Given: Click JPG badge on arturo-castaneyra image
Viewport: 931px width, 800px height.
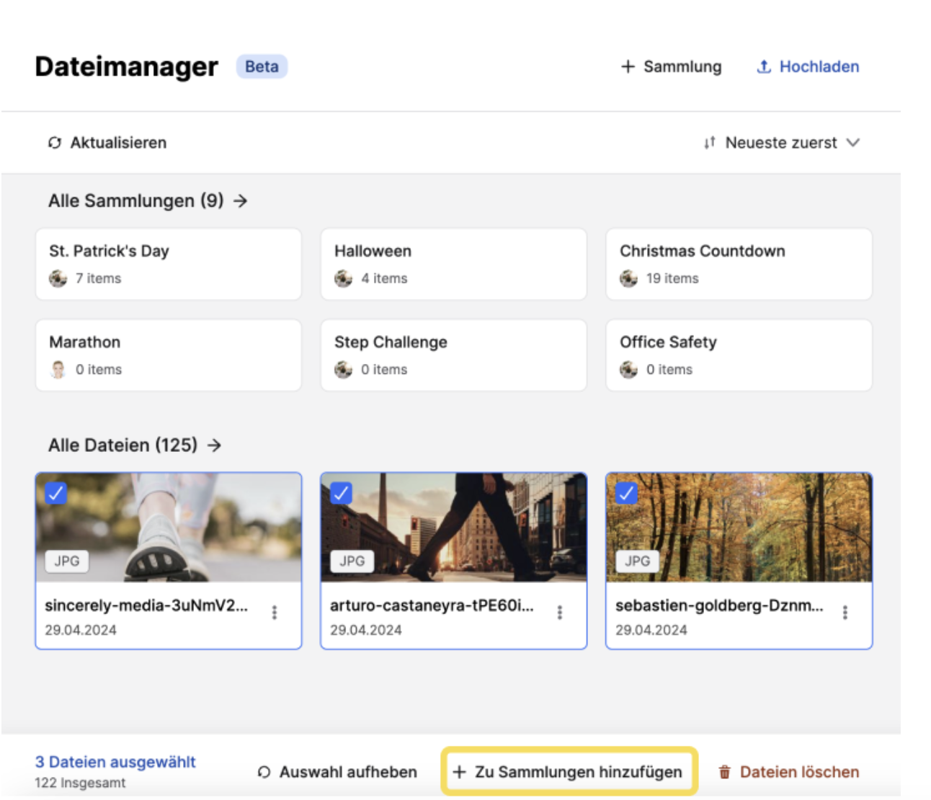Looking at the screenshot, I should [352, 561].
